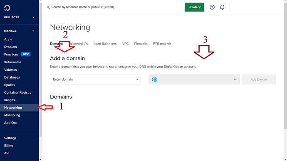Click the lower Domains section heading
This screenshot has width=287, height=161.
click(x=61, y=97)
